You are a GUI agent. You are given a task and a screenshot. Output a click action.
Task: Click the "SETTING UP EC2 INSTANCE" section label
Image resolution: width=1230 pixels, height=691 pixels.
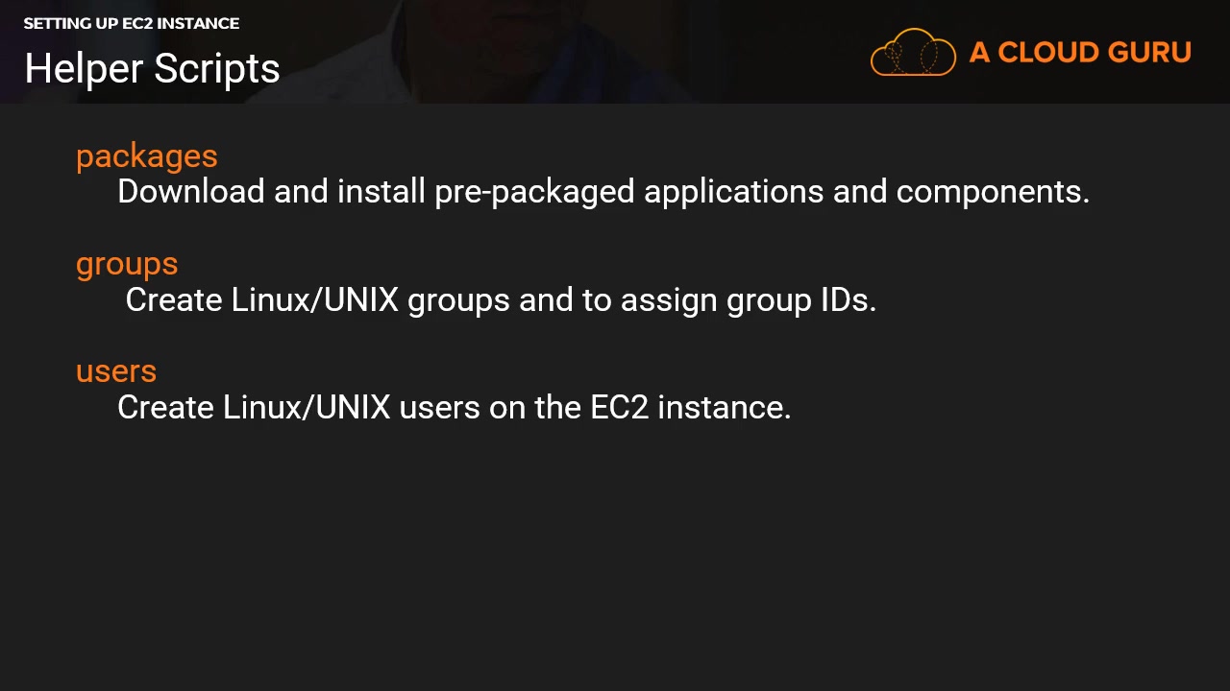pyautogui.click(x=132, y=23)
